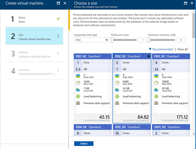
Task: Click Premium disk support icon in DS2_V2 card
Action: coord(117,103)
